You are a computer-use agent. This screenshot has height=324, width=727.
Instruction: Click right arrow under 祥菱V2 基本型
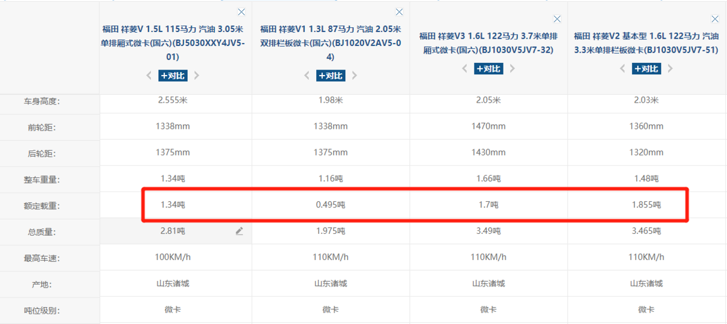[x=671, y=69]
